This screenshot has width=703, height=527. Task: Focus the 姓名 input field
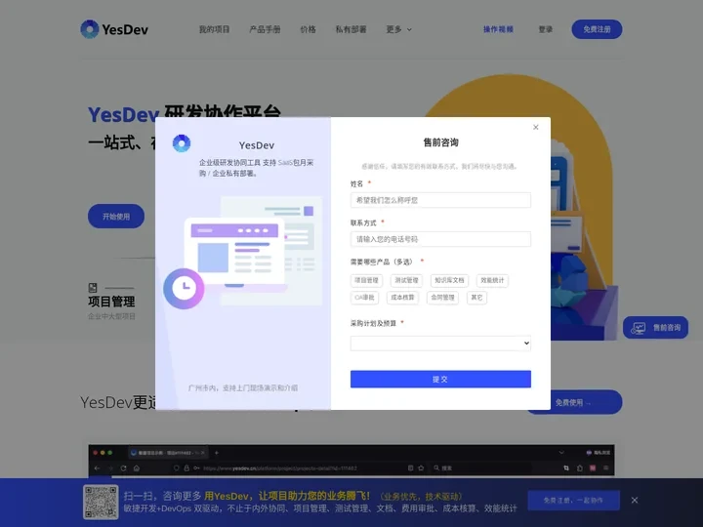coord(440,200)
